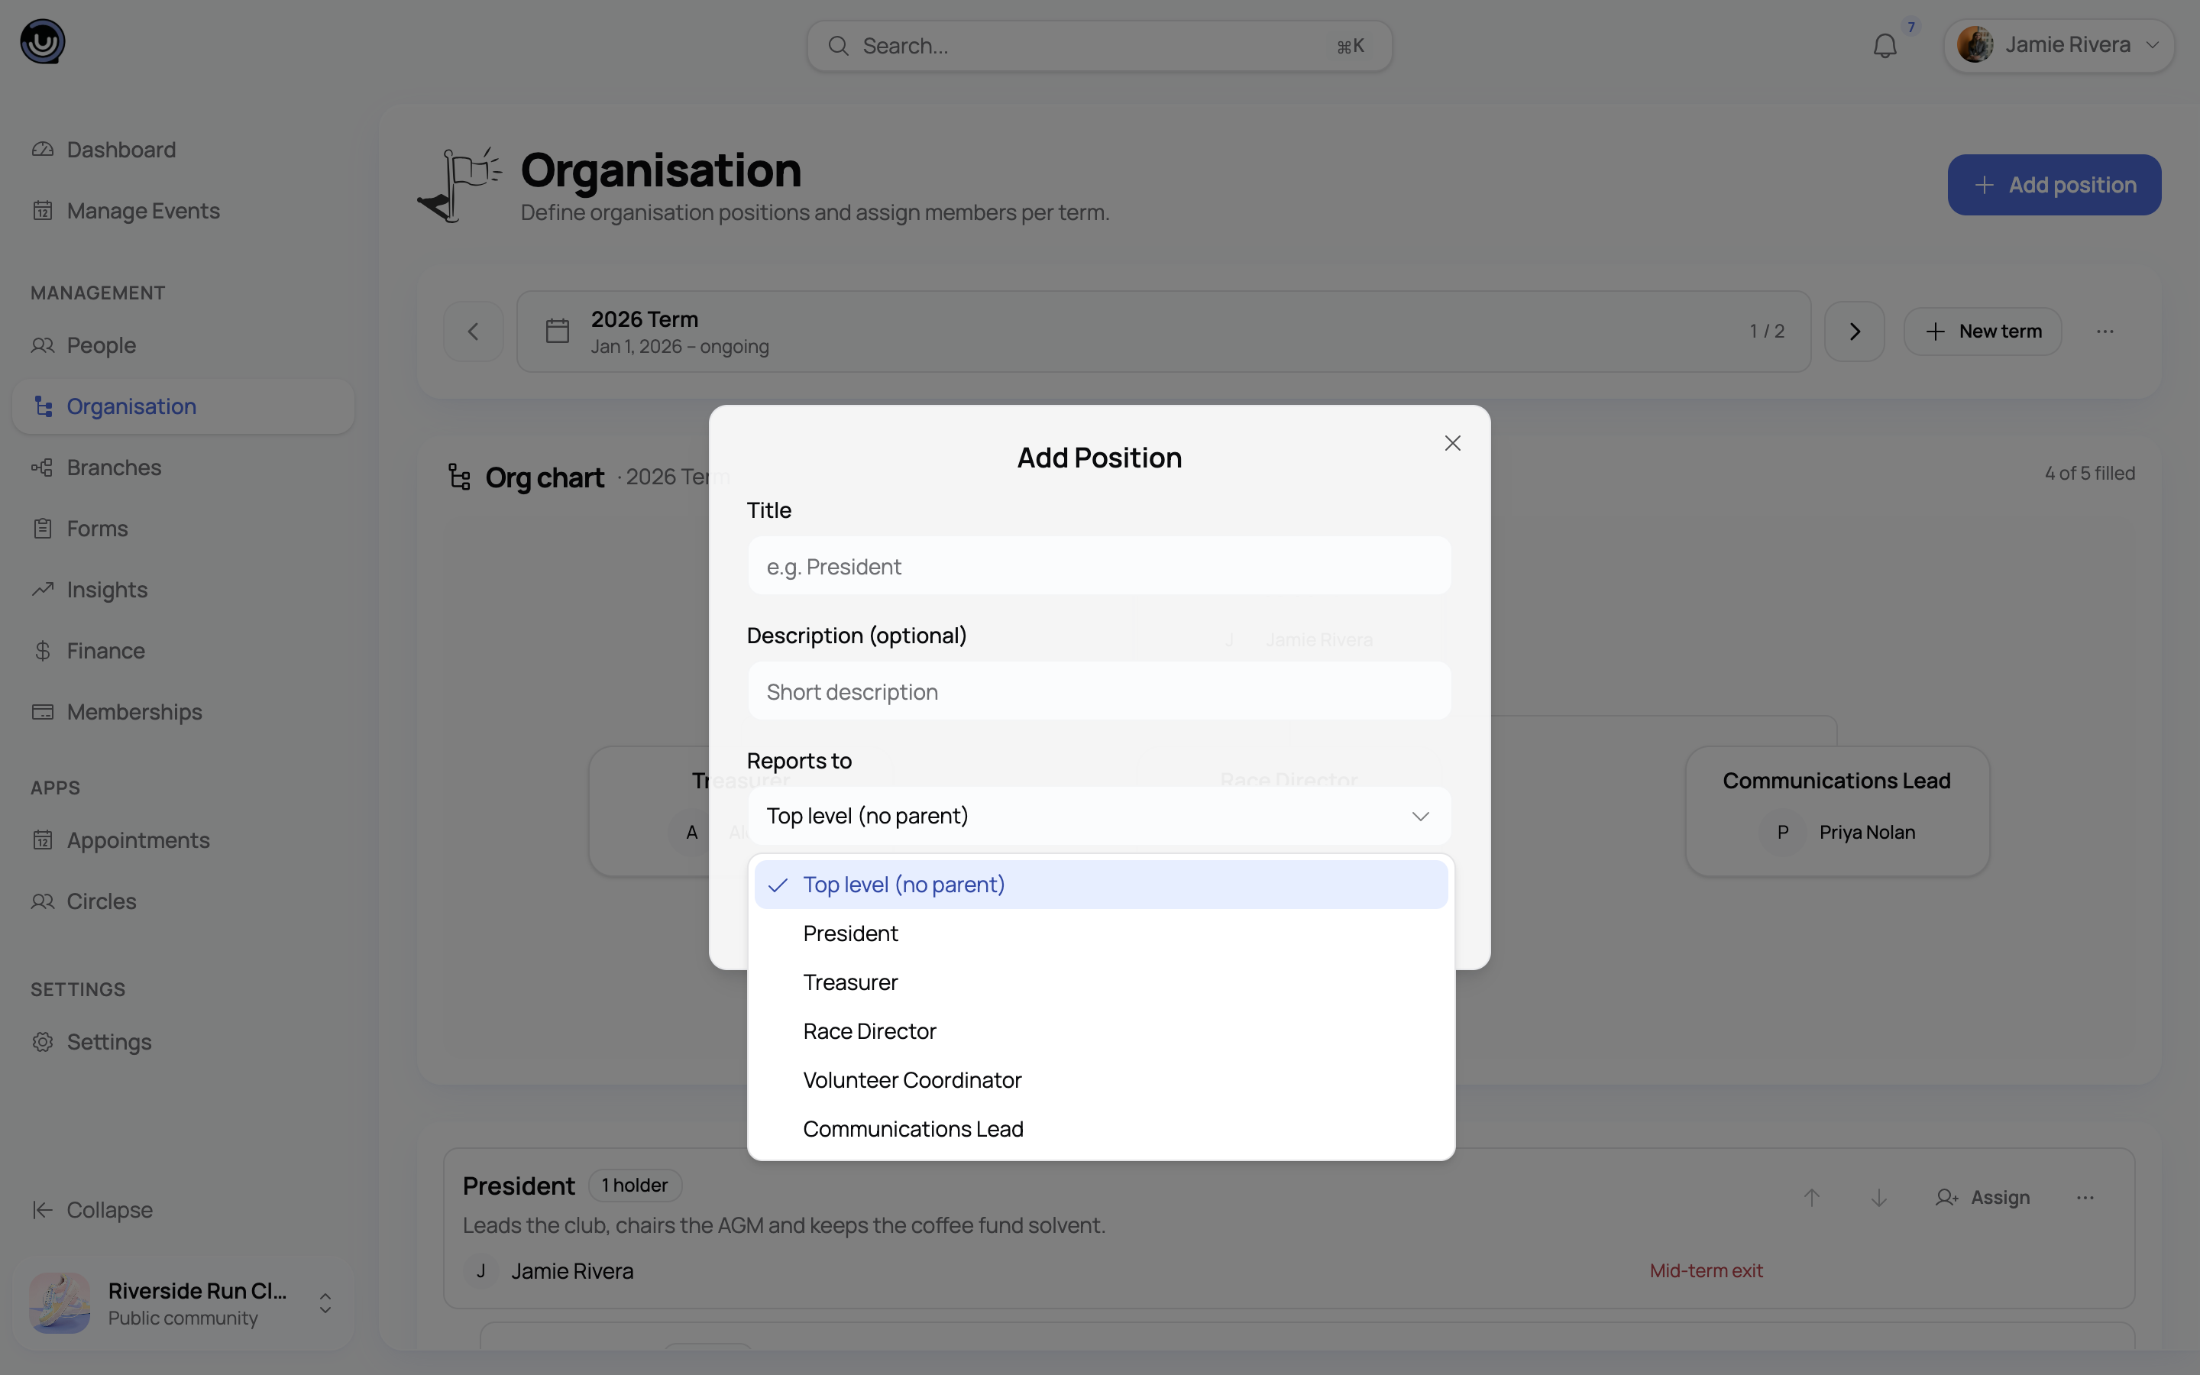Click Jamie Rivera's avatar photo in the header
2200x1375 pixels.
click(1975, 44)
